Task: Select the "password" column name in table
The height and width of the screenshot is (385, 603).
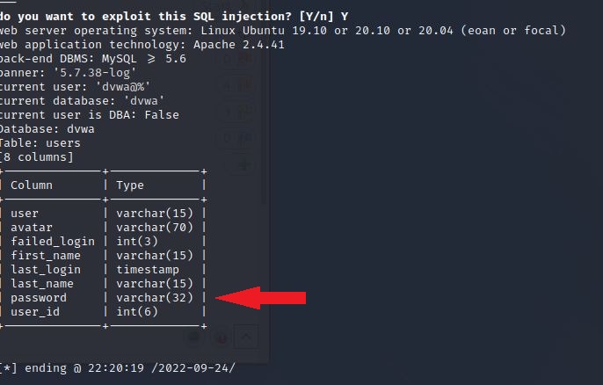Action: (x=39, y=298)
